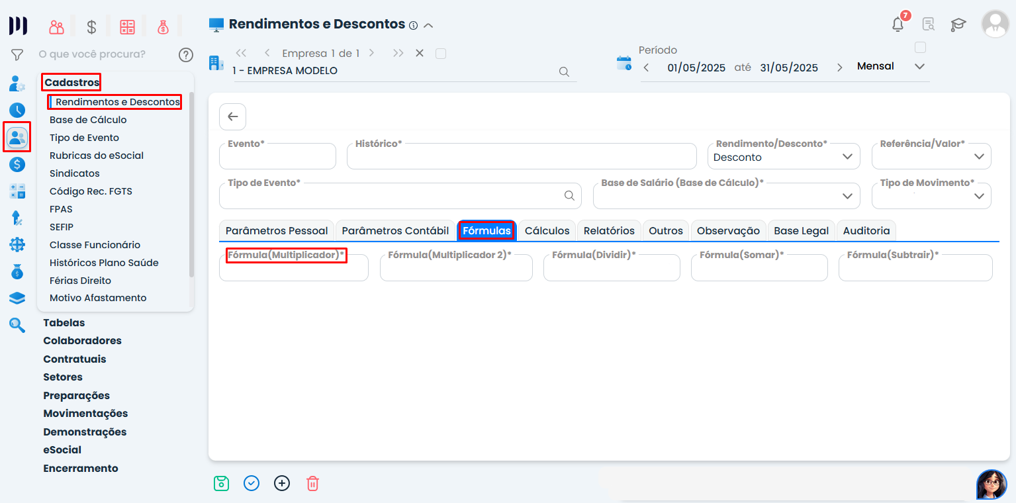Expand the Colaboradores menu section
This screenshot has height=503, width=1016.
coord(82,341)
